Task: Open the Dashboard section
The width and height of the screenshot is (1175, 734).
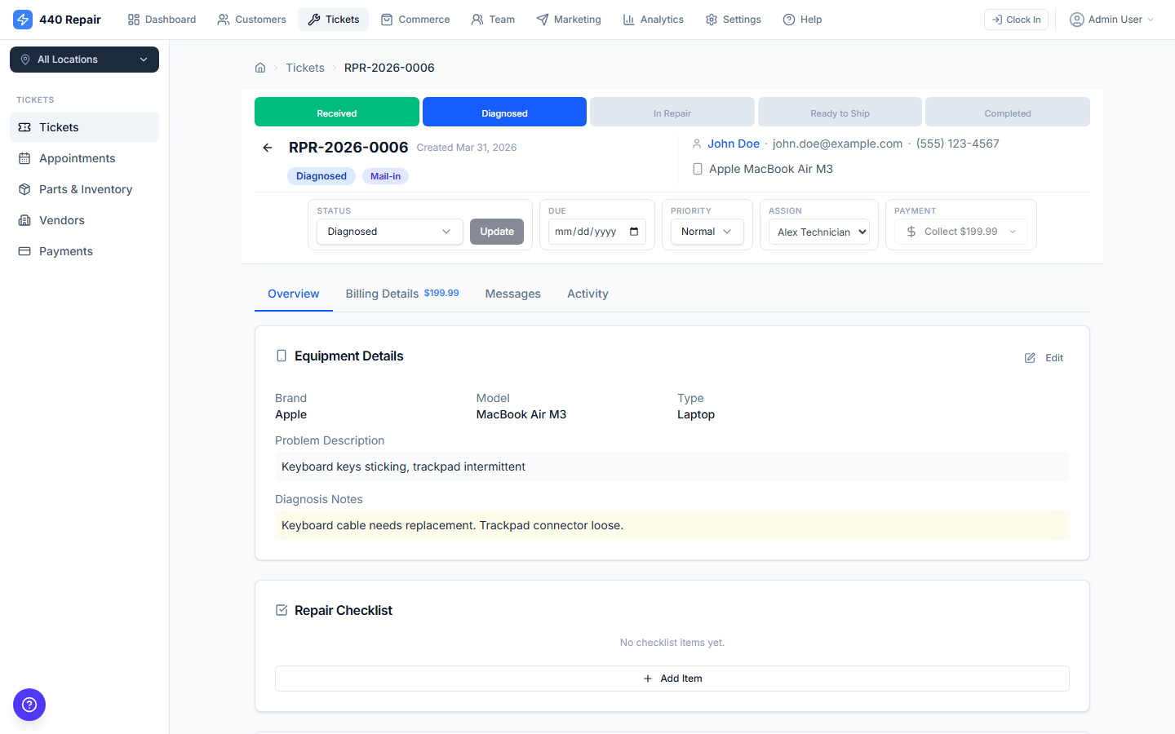Action: coord(161,19)
